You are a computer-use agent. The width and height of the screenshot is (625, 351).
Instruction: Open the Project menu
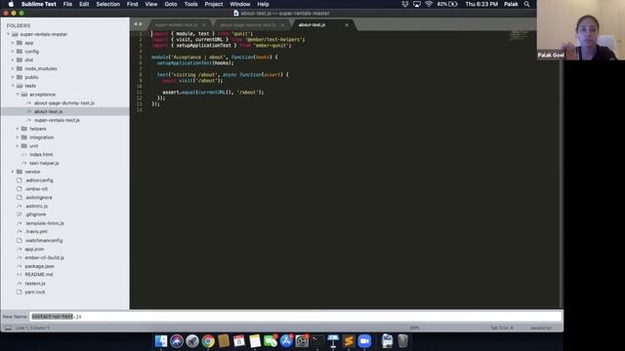pos(214,4)
